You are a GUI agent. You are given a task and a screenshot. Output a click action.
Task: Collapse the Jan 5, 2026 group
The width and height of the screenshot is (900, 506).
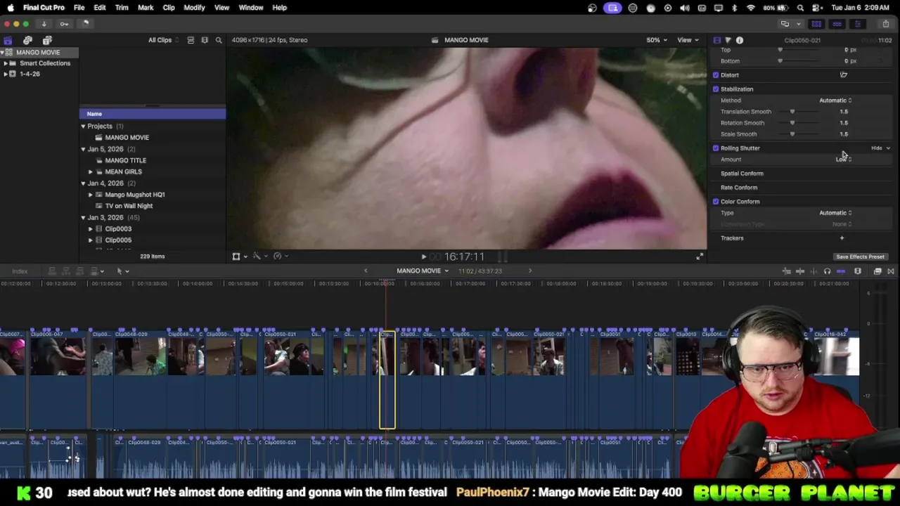(83, 149)
